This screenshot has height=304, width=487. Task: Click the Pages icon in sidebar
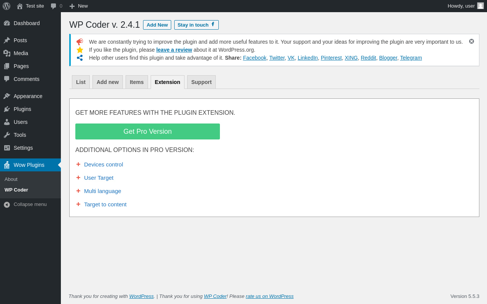7,66
